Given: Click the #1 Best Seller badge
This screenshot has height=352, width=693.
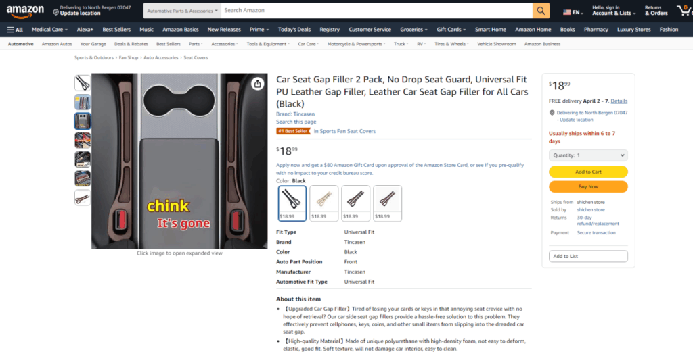Looking at the screenshot, I should point(294,131).
